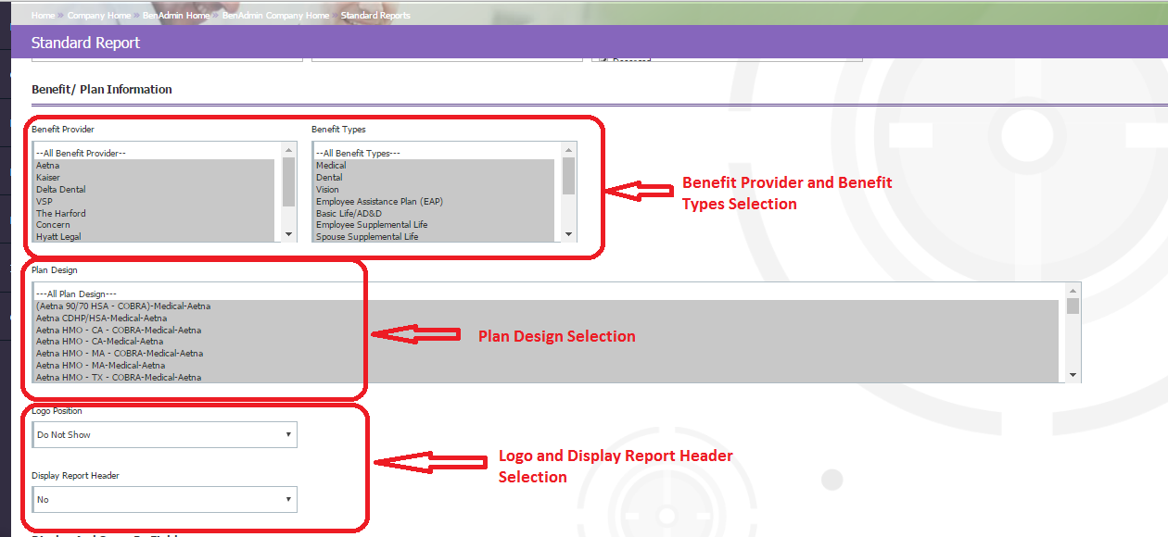Choose the All Plan Design option

coord(76,294)
